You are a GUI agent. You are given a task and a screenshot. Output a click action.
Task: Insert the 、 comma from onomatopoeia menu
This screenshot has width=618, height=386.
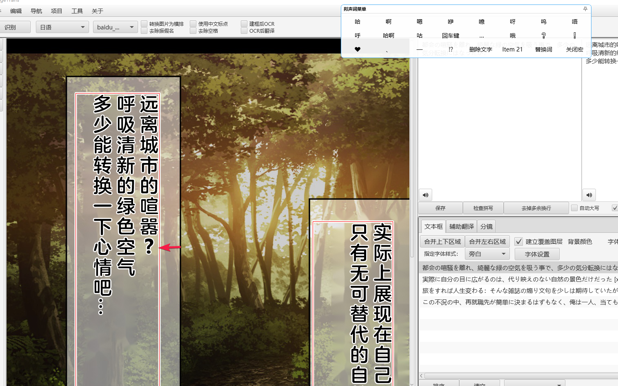pos(387,49)
